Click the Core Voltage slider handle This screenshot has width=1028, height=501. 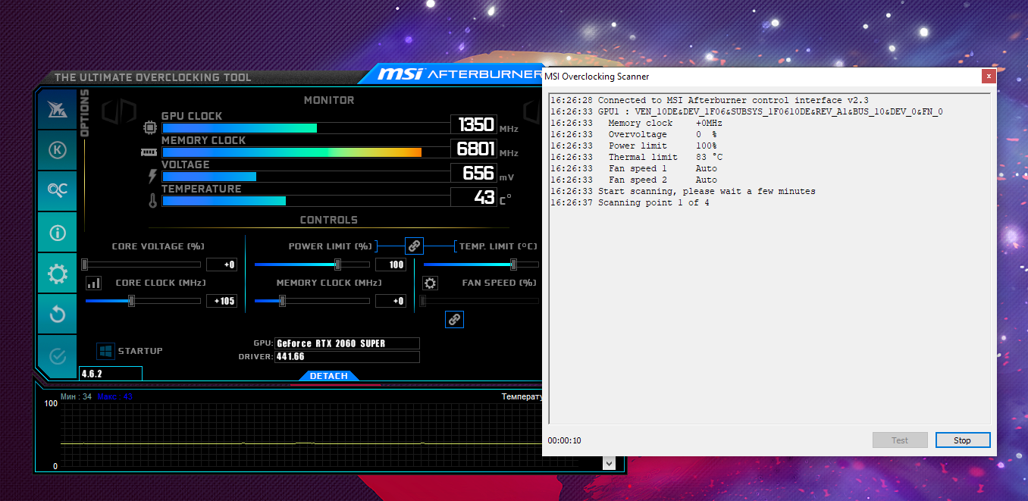tap(84, 265)
